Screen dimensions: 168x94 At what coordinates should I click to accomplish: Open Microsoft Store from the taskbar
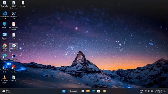(x=99, y=91)
